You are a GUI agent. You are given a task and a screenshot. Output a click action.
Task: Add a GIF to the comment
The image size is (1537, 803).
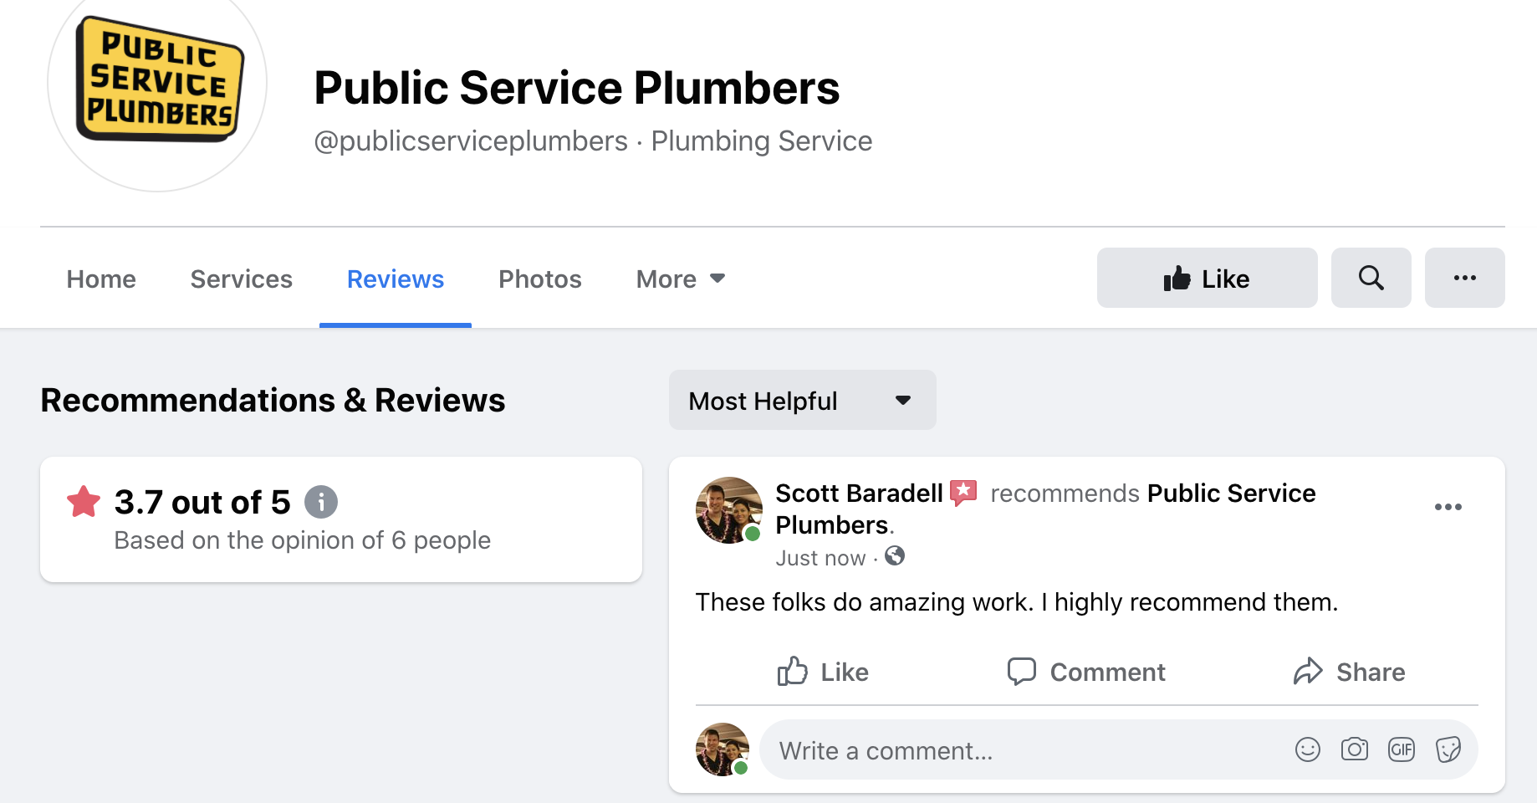click(x=1402, y=749)
